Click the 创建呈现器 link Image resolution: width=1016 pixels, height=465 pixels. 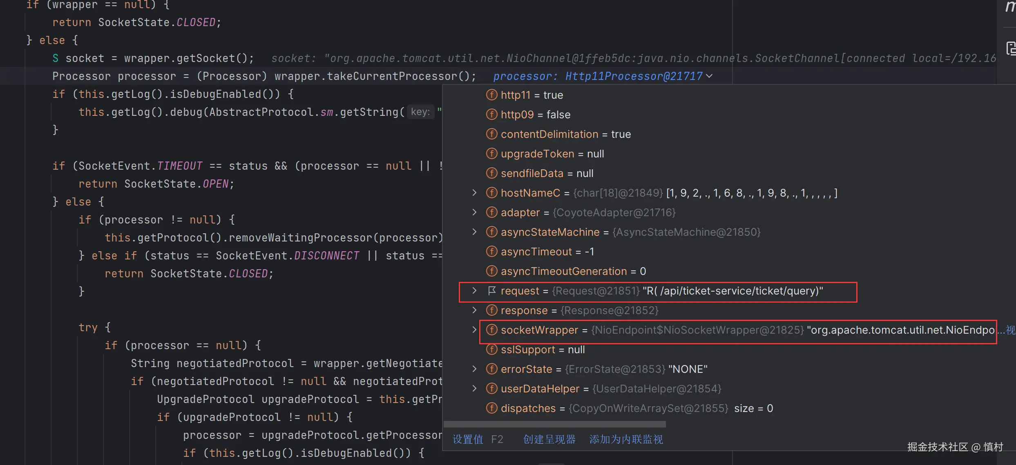point(549,439)
